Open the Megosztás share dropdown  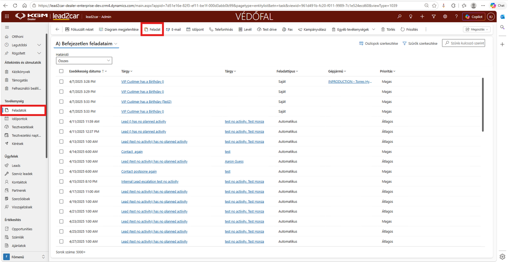coord(477,29)
